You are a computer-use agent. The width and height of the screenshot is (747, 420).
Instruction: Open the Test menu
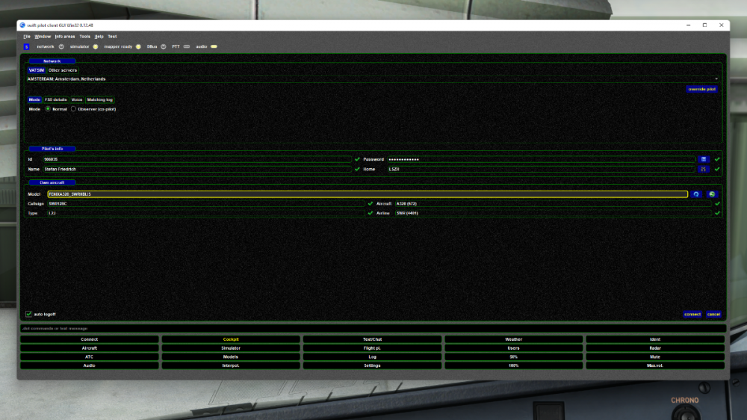[112, 36]
